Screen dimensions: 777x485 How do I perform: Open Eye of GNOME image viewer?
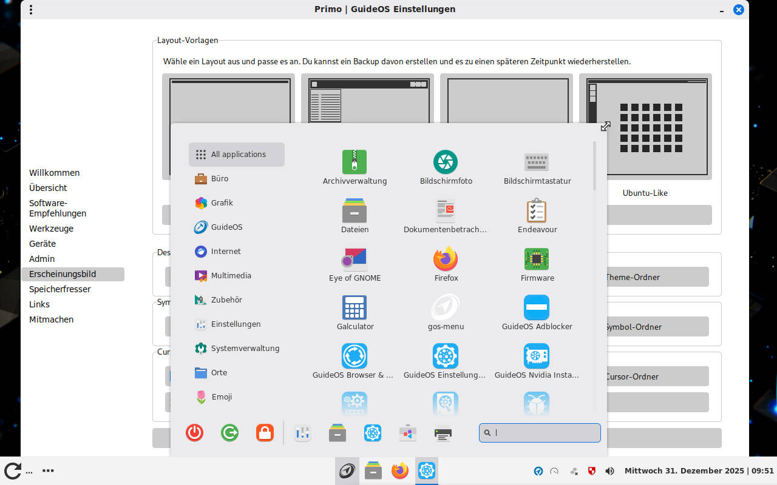coord(355,264)
